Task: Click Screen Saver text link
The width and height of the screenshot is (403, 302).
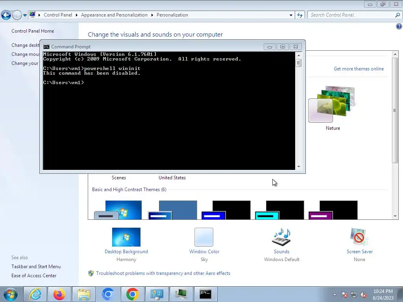Action: click(x=360, y=252)
